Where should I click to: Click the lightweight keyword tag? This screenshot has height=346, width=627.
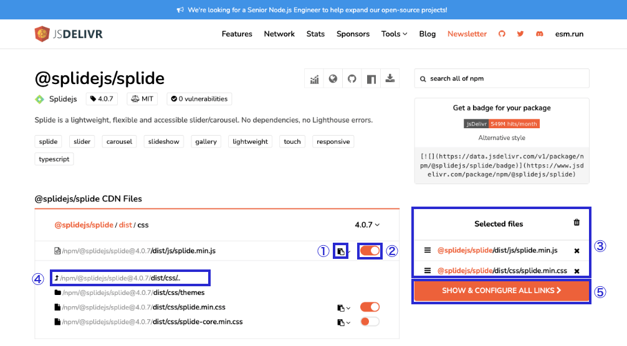[x=251, y=142]
